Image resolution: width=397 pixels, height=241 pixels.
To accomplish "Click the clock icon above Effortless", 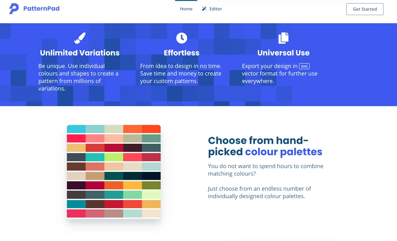I will [181, 38].
